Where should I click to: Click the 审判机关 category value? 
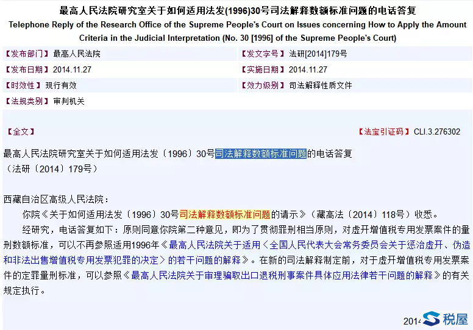click(69, 101)
